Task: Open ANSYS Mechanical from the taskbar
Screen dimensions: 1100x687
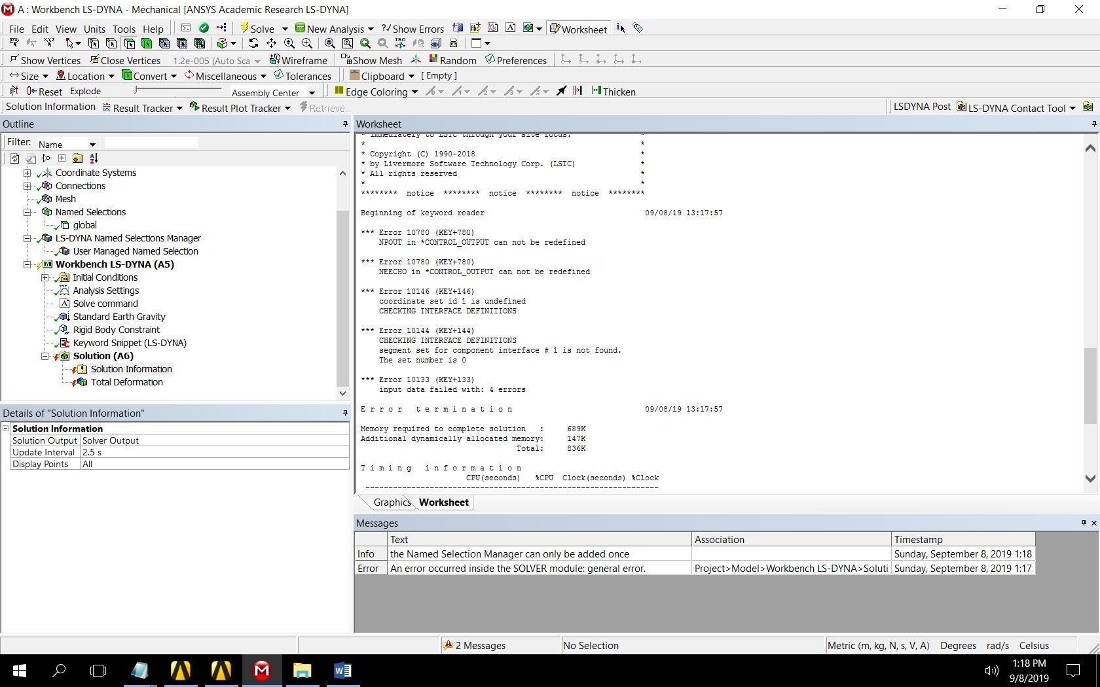Action: (x=262, y=671)
